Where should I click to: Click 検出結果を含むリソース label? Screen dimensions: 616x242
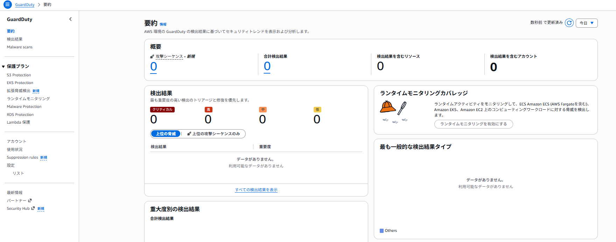(x=398, y=56)
